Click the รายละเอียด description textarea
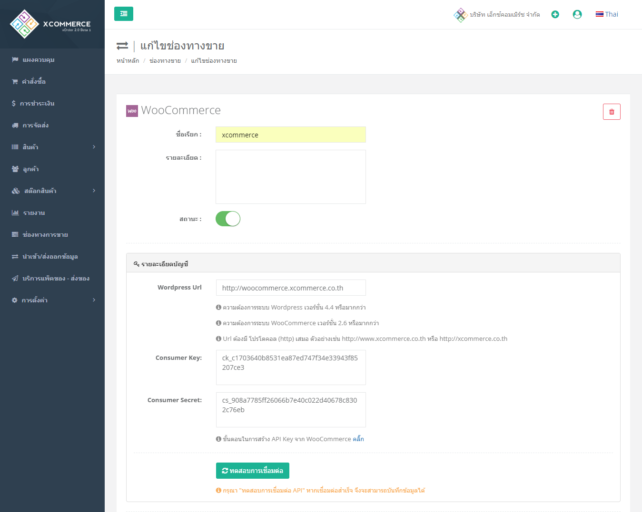The image size is (642, 512). tap(291, 177)
